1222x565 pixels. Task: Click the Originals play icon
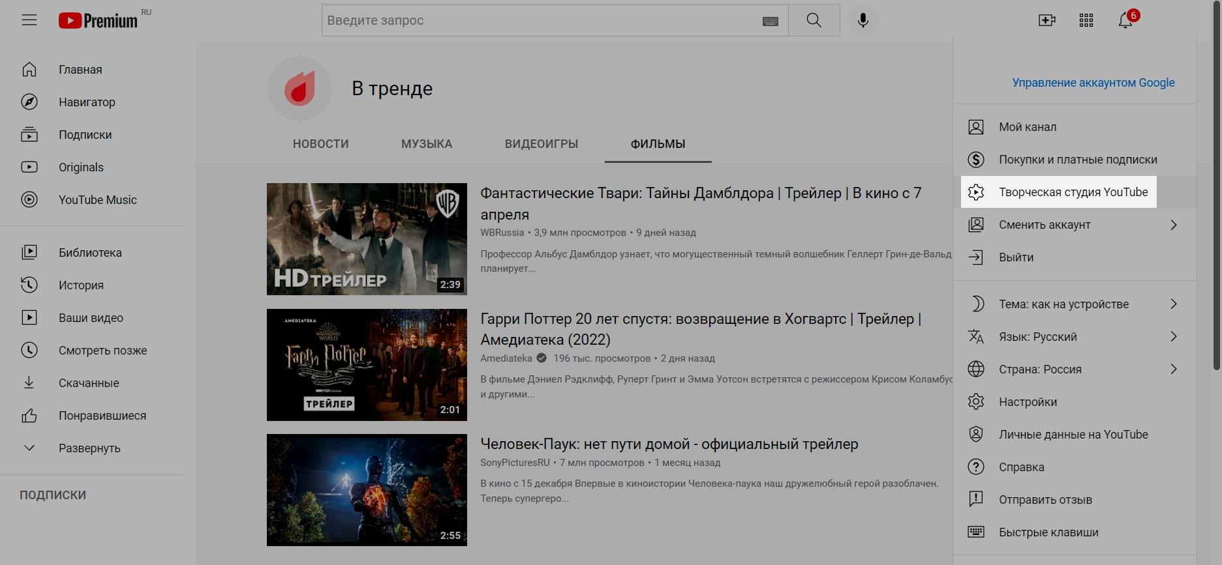29,167
